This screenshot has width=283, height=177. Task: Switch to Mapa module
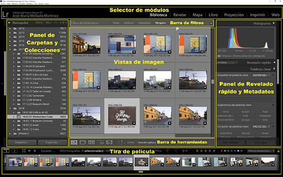(197, 15)
